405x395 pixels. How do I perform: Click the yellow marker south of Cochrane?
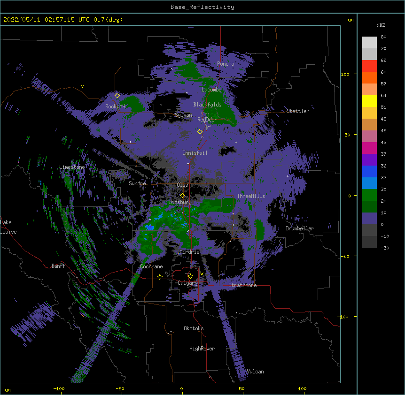click(x=160, y=277)
